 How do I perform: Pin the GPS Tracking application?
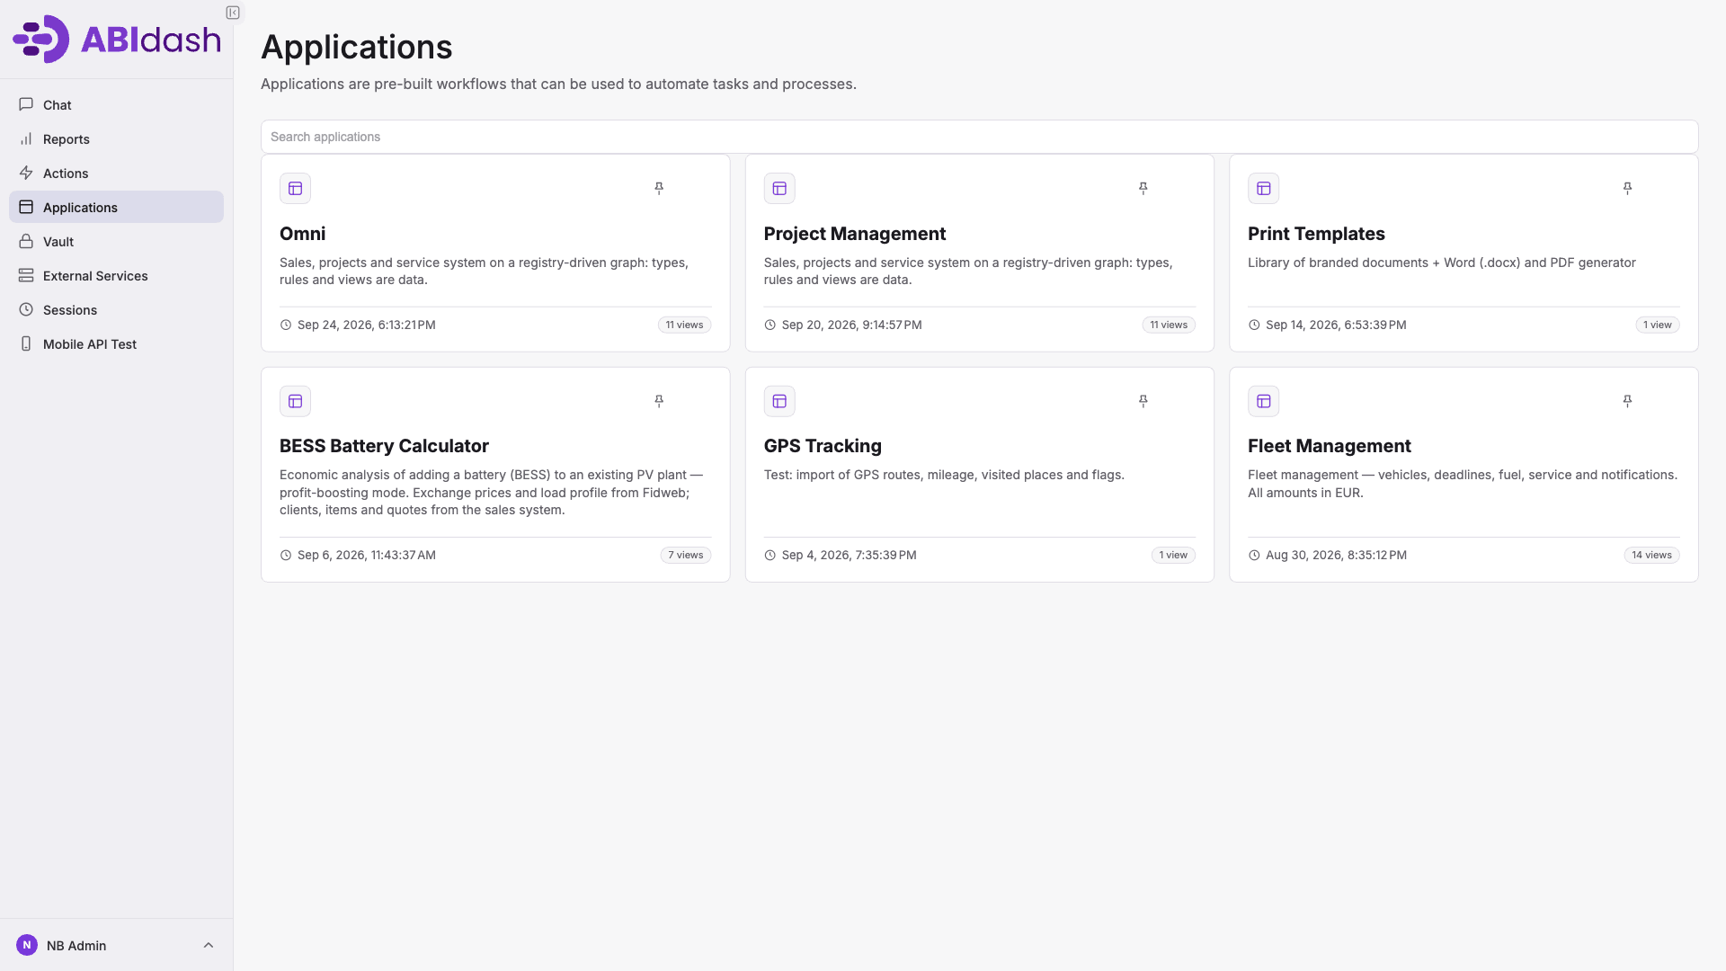tap(1143, 401)
